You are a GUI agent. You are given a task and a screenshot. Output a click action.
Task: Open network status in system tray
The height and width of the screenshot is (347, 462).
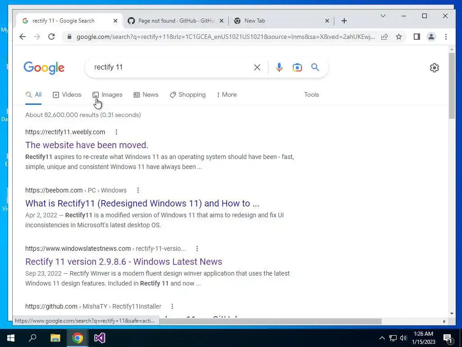tap(393, 338)
